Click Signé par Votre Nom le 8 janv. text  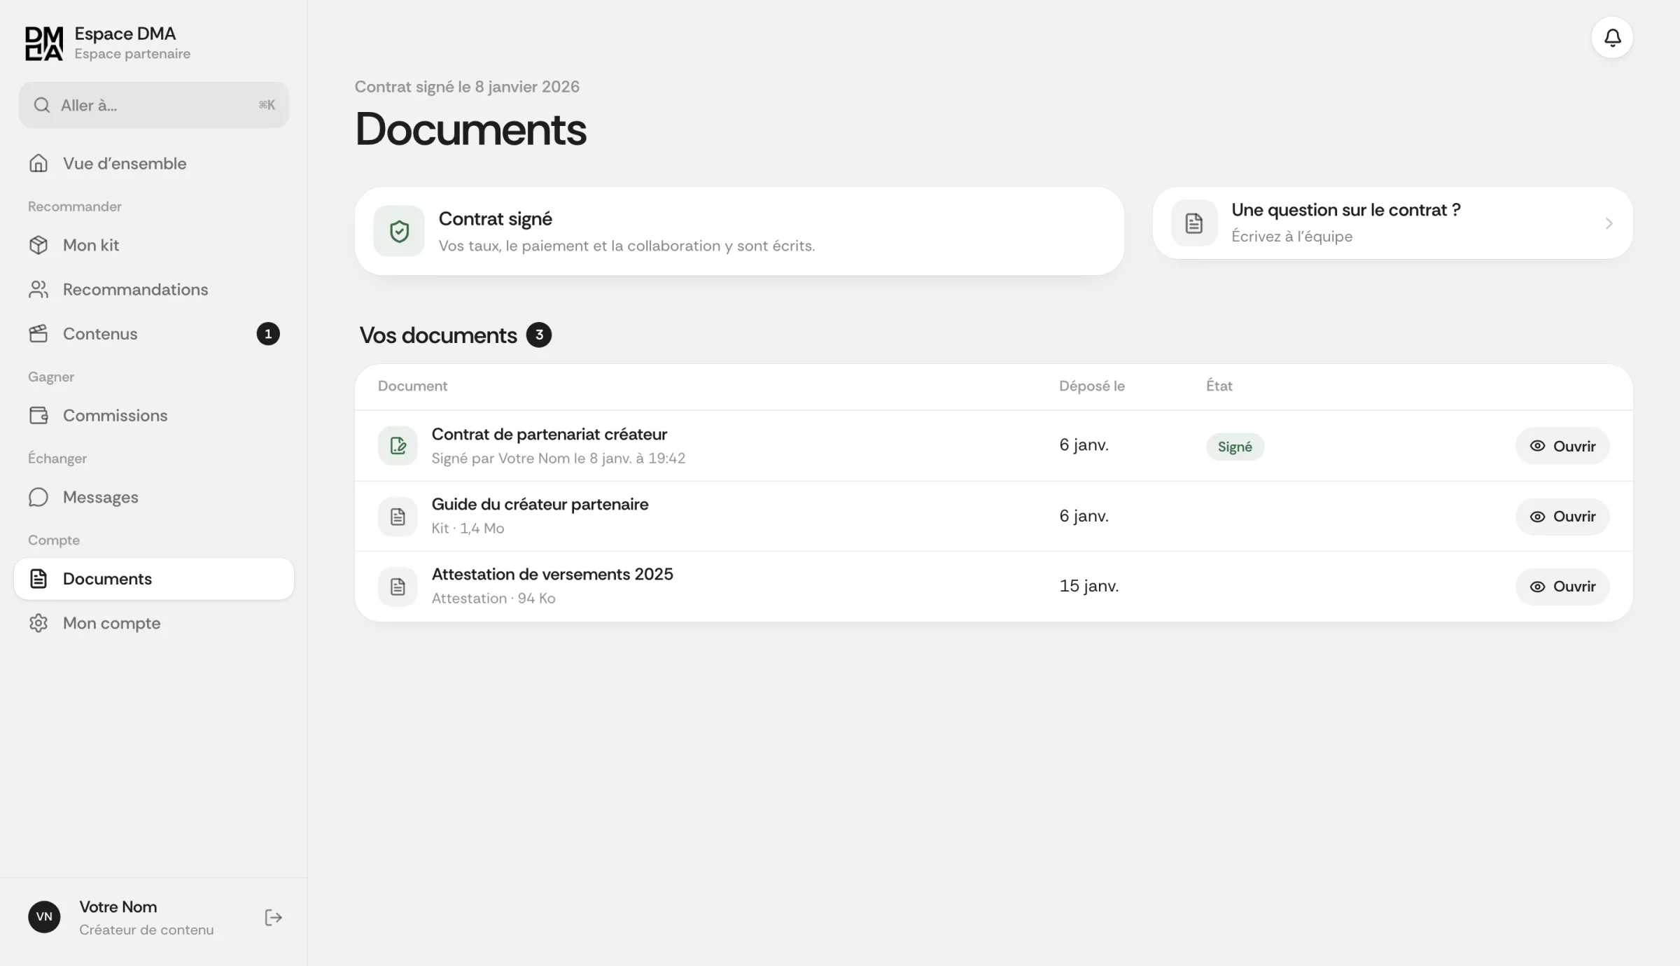(559, 458)
